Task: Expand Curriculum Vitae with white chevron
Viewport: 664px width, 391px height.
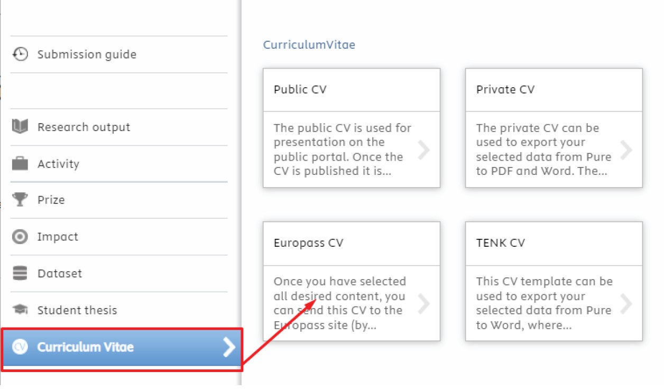Action: coord(229,347)
